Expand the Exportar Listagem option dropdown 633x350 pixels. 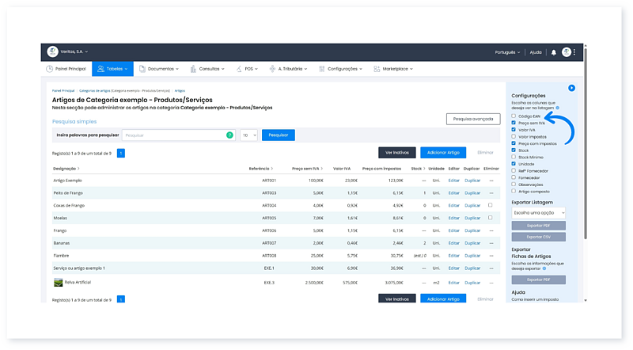(x=539, y=213)
